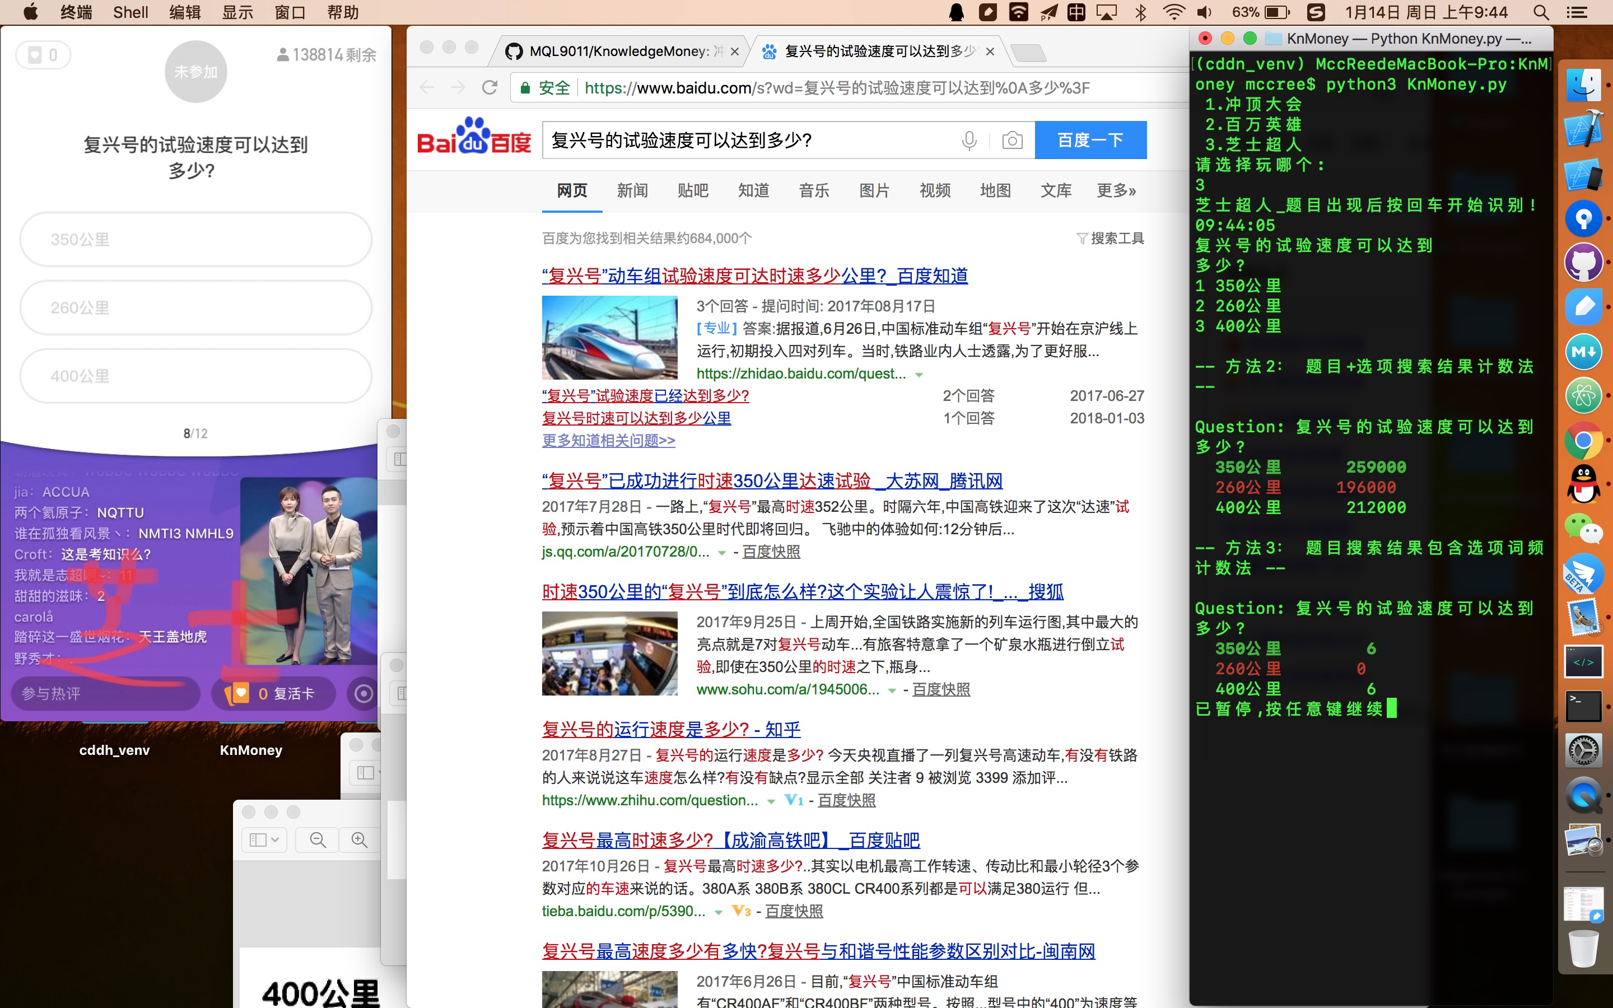Click zoom in magnifier in Preview toolbar
1613x1008 pixels.
pyautogui.click(x=359, y=839)
